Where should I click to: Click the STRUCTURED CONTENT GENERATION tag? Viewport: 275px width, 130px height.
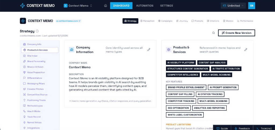point(188,69)
